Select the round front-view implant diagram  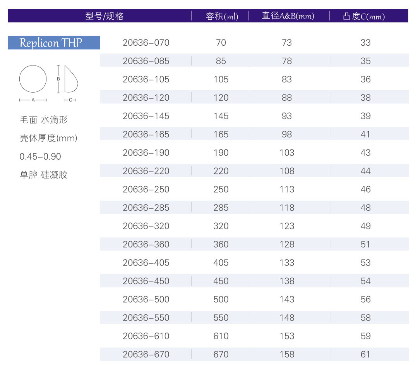[33, 79]
